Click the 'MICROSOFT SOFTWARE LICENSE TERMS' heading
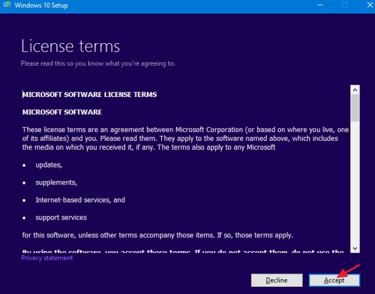 tap(89, 95)
